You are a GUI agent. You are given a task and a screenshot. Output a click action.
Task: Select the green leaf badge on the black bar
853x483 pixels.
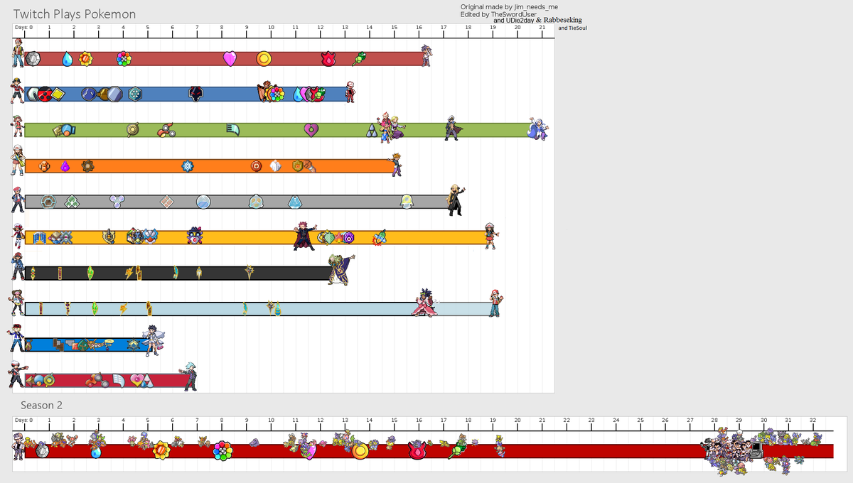click(90, 273)
